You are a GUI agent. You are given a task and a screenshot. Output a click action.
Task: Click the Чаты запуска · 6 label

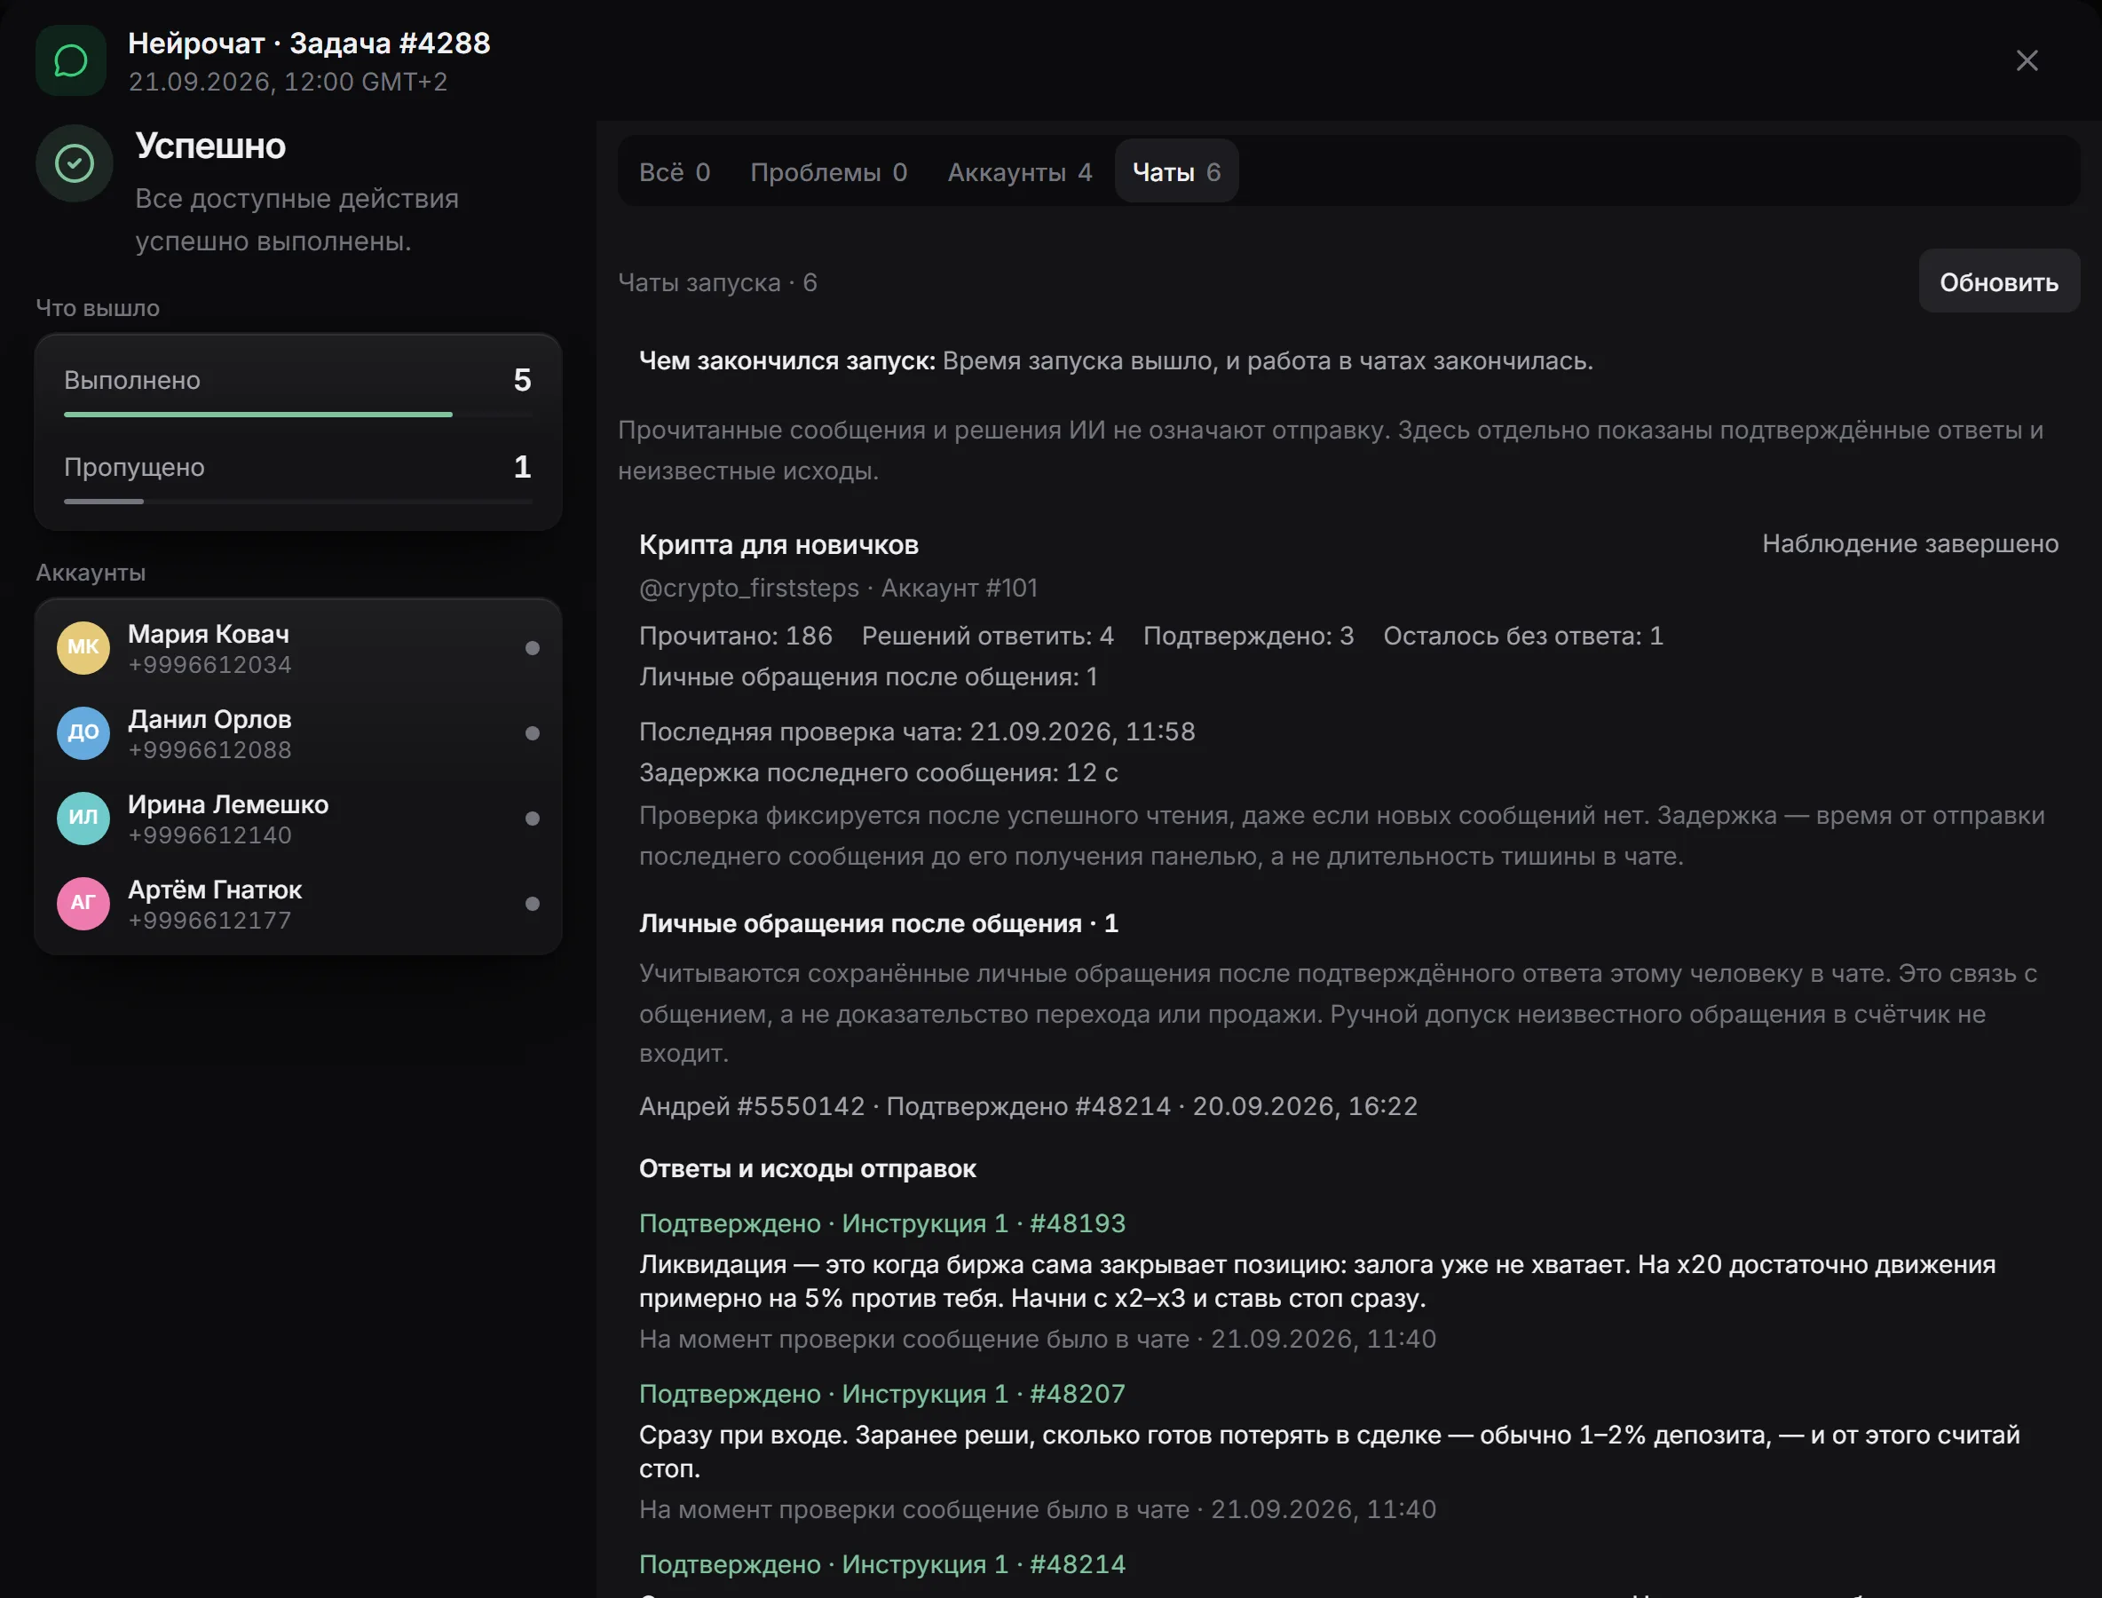(x=717, y=282)
